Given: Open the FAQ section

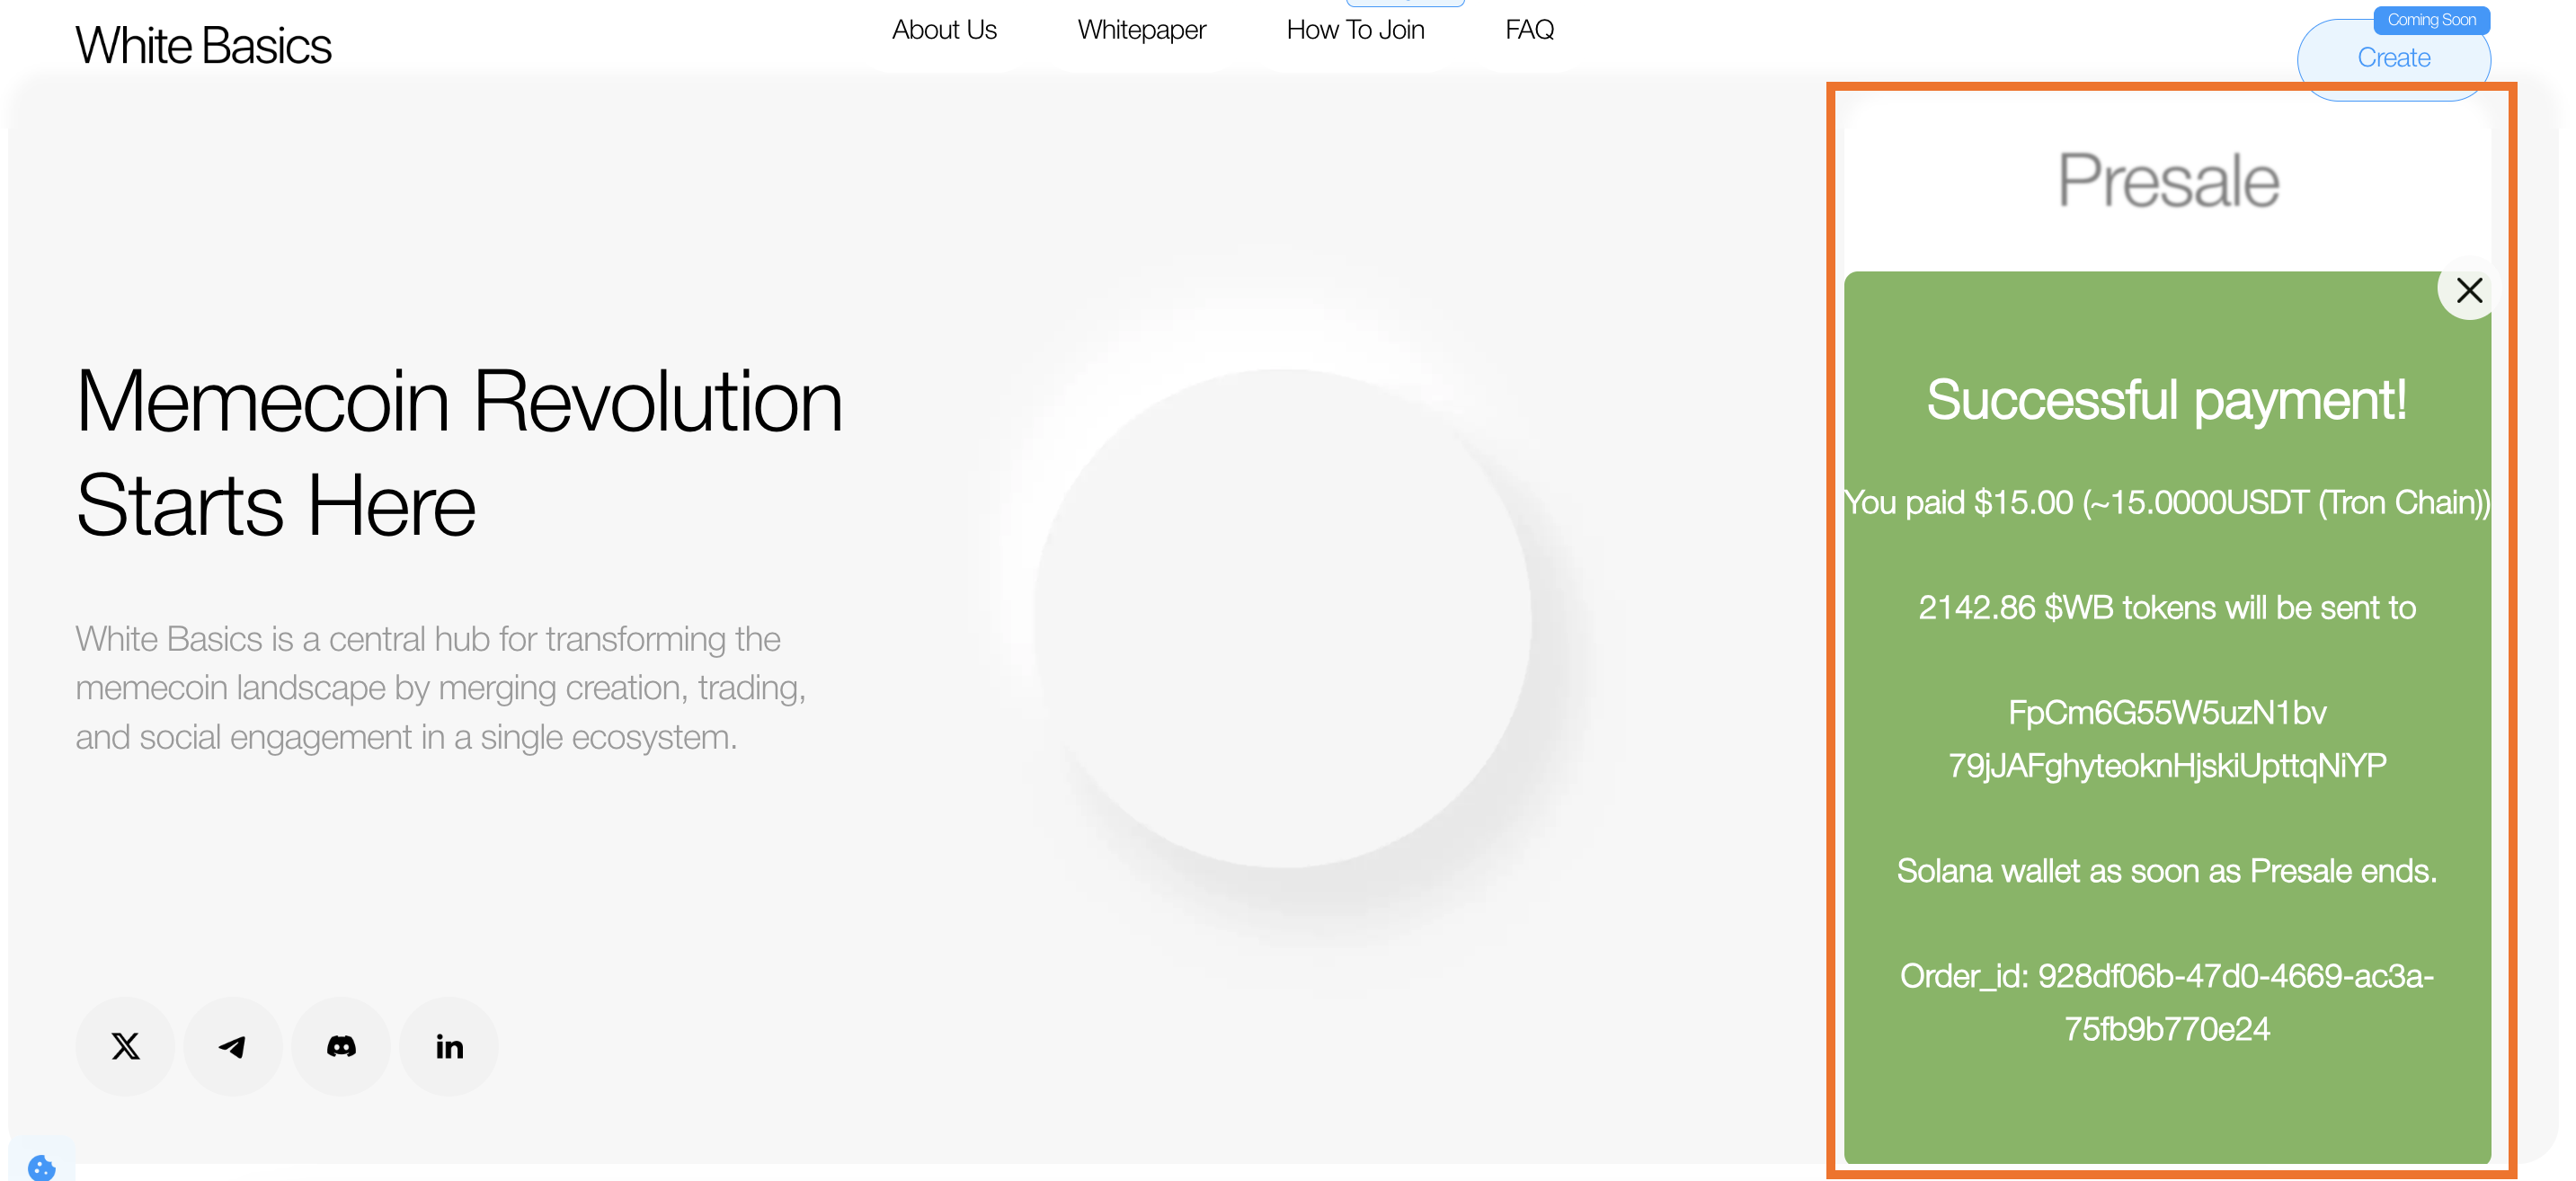Looking at the screenshot, I should 1529,30.
